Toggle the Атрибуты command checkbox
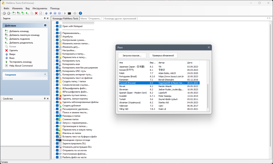 (57, 37)
